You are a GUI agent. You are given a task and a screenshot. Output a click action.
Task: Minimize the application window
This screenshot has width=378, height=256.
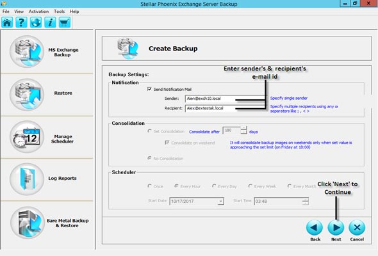[345, 3]
